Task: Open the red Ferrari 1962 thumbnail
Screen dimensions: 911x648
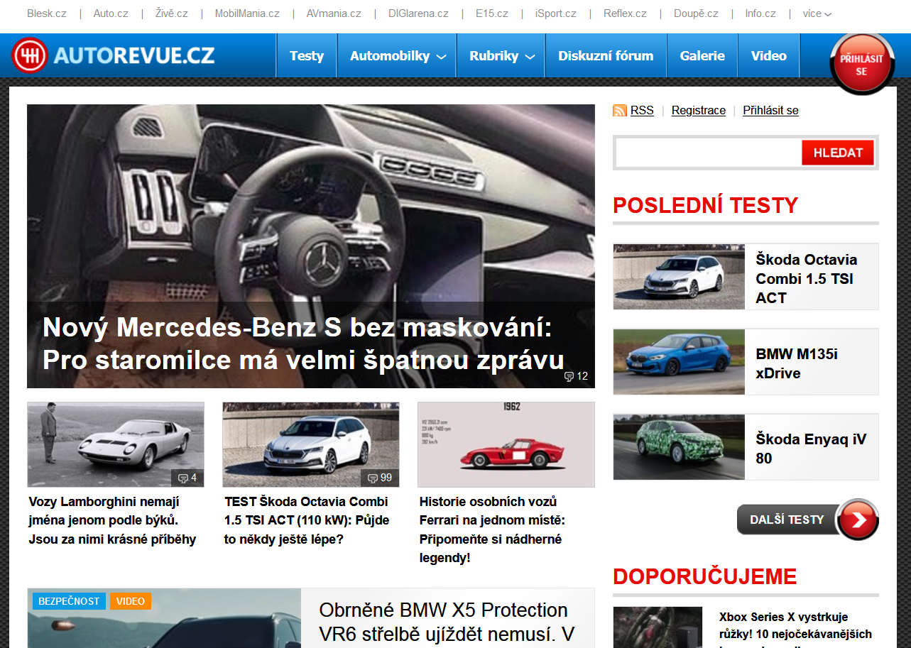Action: [506, 444]
